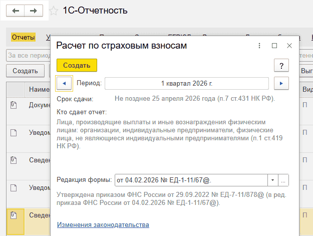Open the form edition selection ellipsis button
This screenshot has height=236, width=313.
coord(283,179)
